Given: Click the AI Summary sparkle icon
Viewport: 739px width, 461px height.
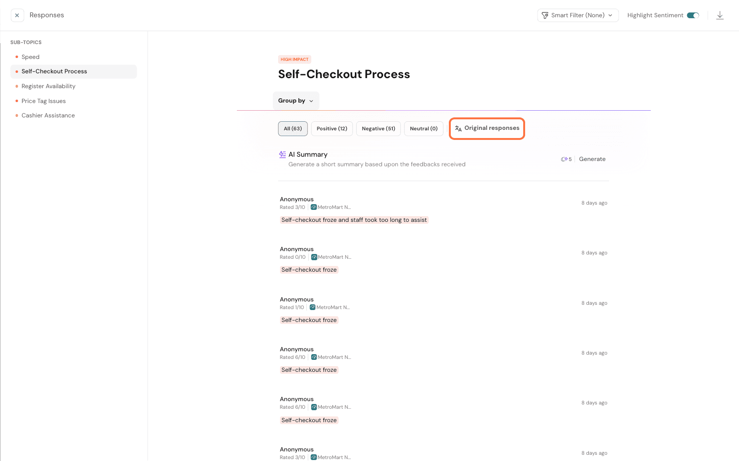Looking at the screenshot, I should click(x=282, y=154).
